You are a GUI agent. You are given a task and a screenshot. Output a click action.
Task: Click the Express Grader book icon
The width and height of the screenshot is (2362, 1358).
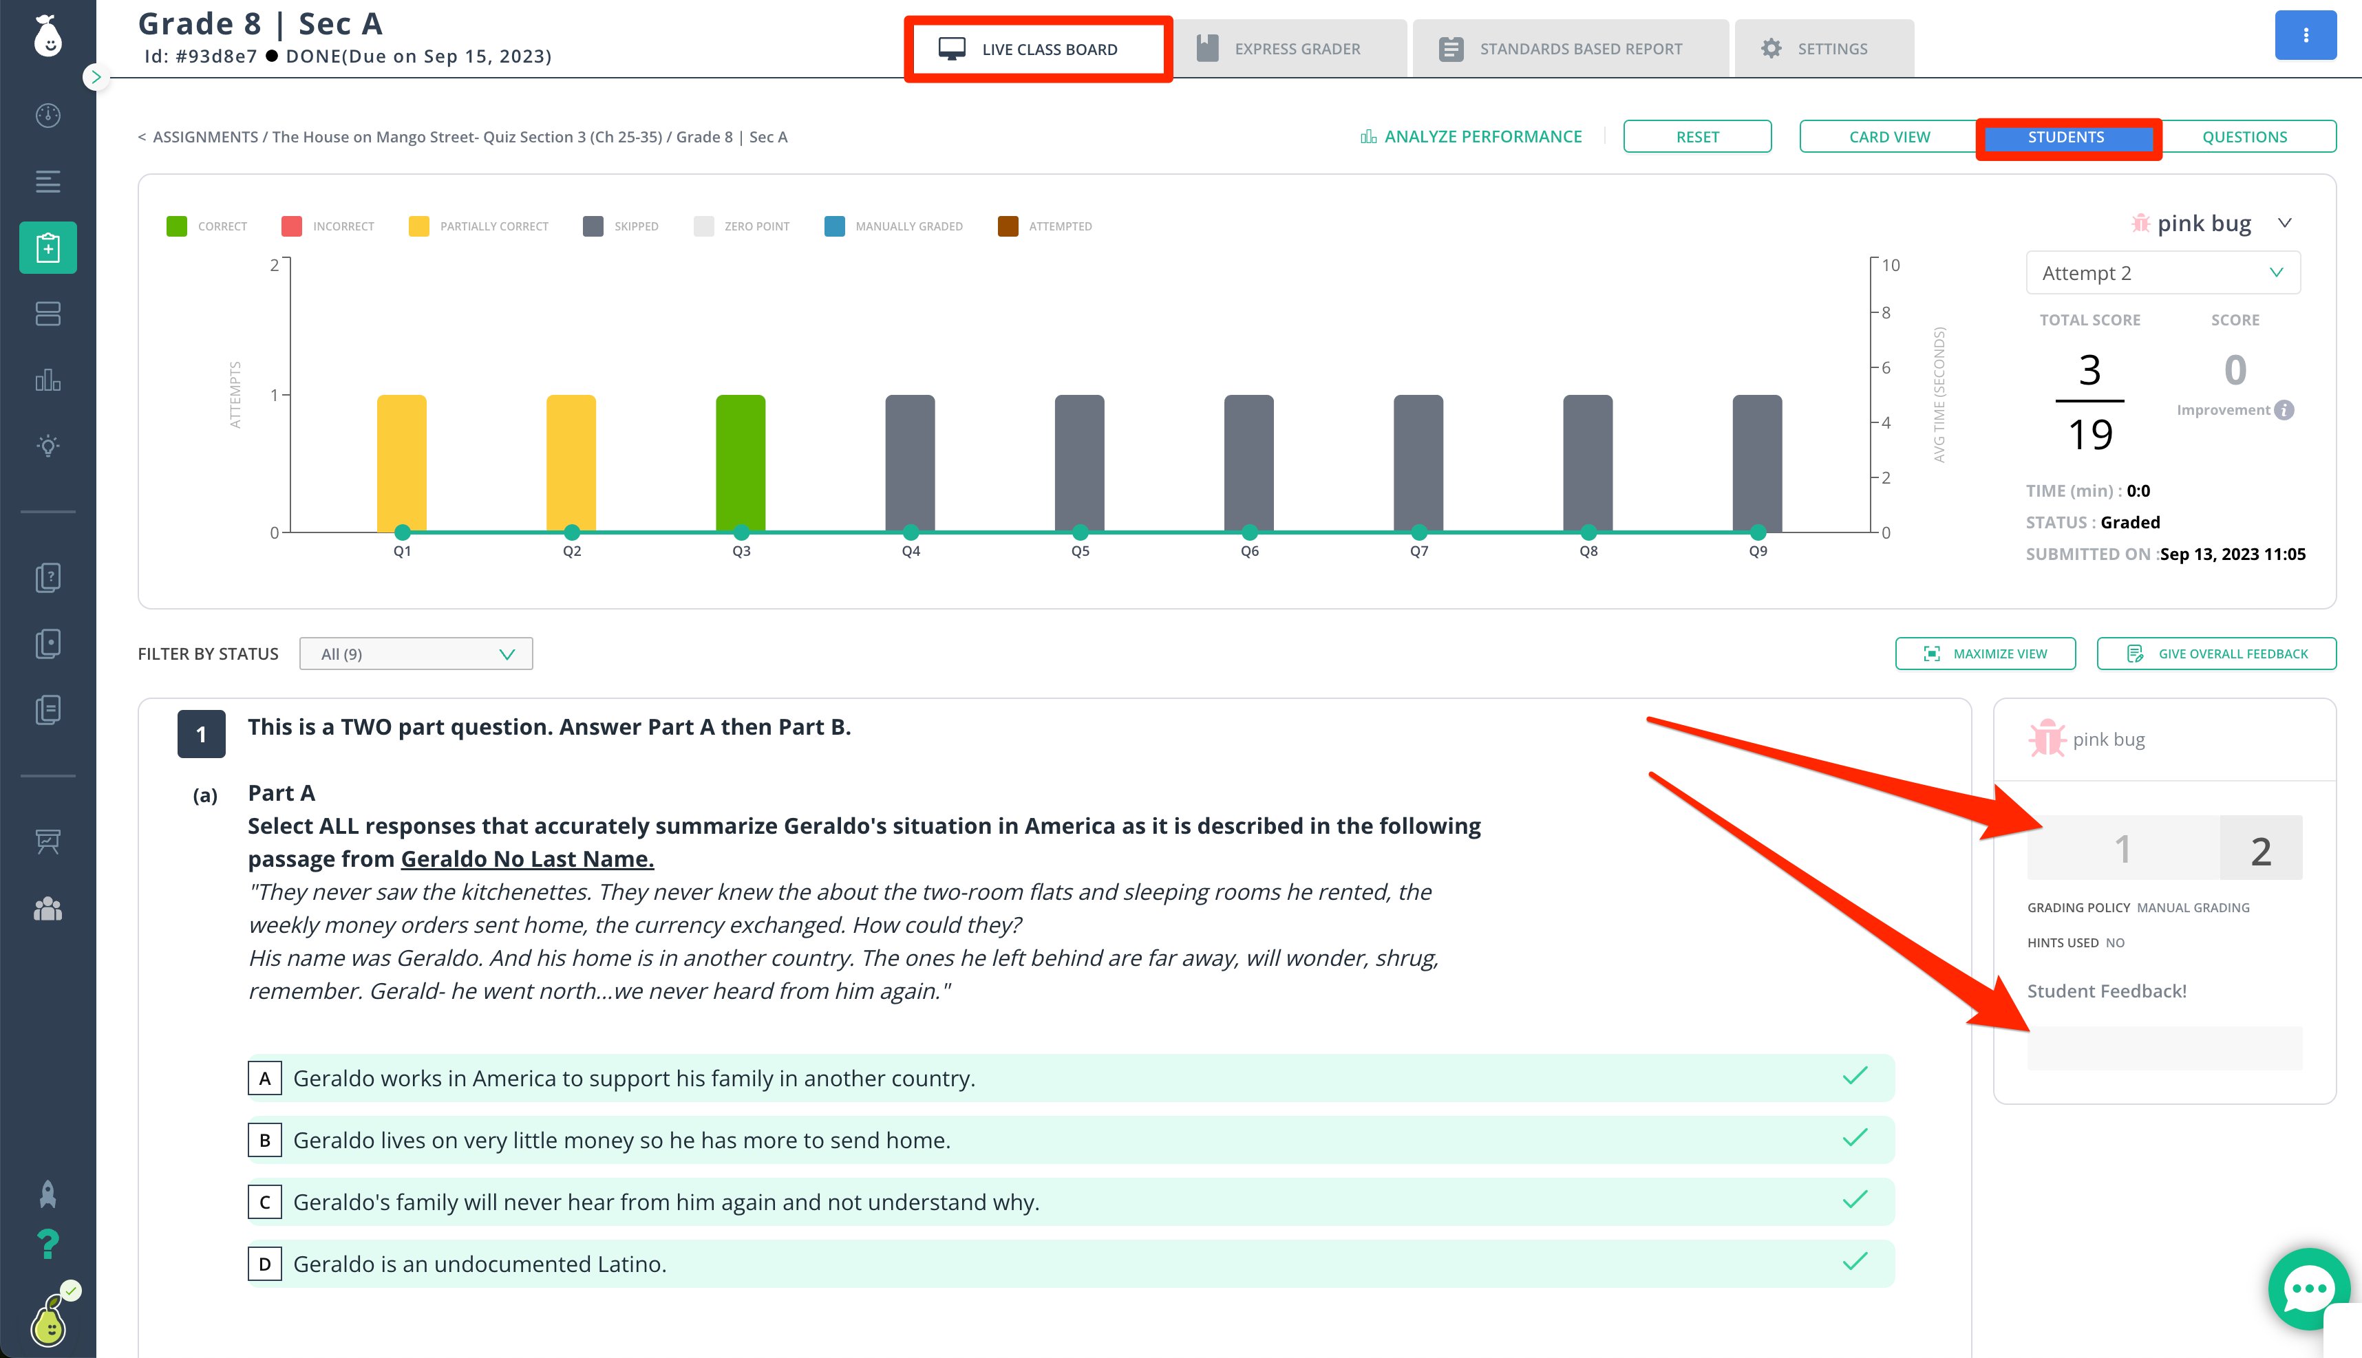click(x=1207, y=48)
